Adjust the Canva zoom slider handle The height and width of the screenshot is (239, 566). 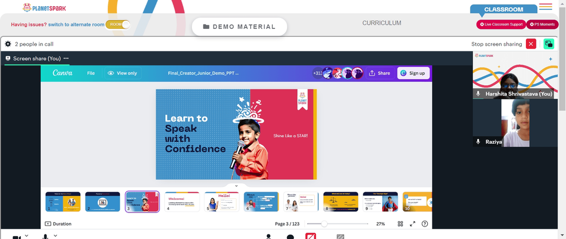coord(324,224)
